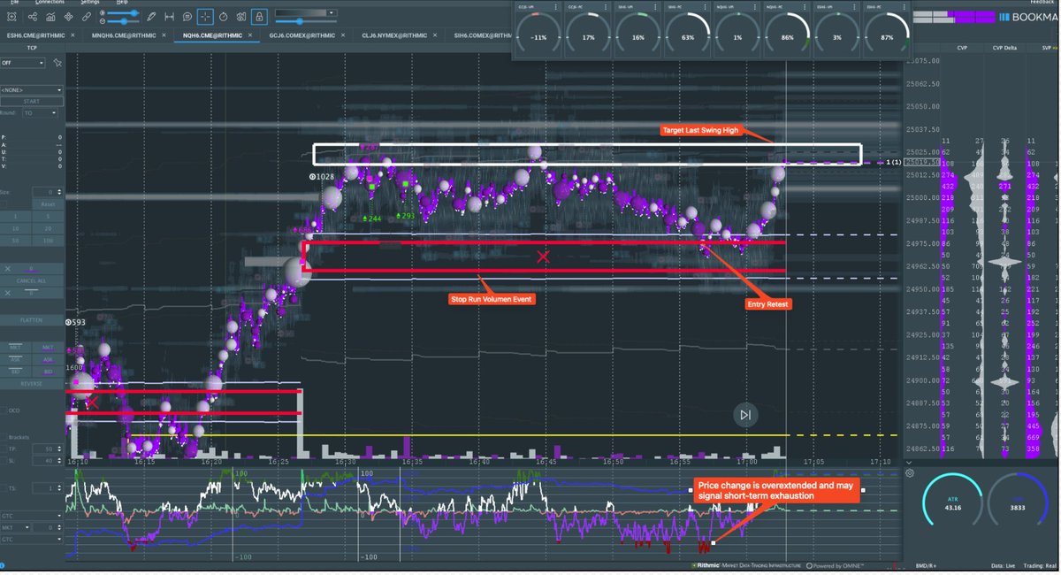This screenshot has height=575, width=1061.
Task: Open the <NONE> dropdown
Action: point(32,90)
